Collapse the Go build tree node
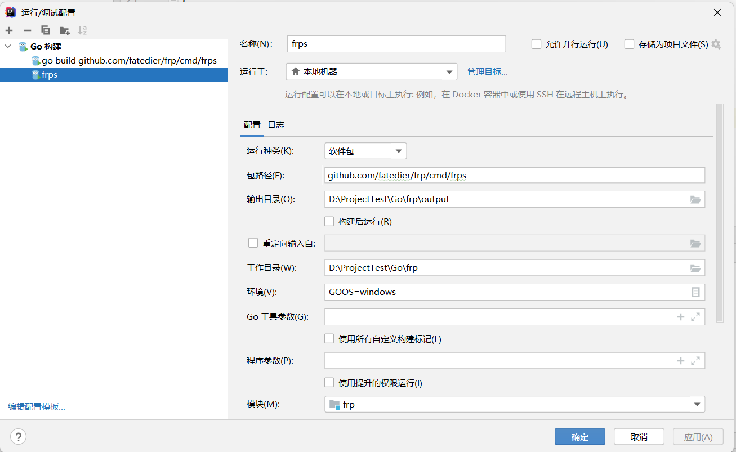 pos(8,47)
